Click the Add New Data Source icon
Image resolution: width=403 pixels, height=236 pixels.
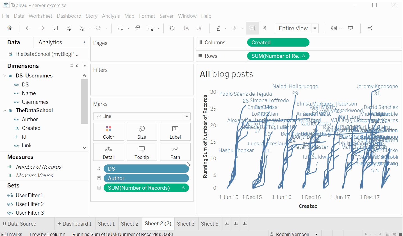tap(69, 28)
